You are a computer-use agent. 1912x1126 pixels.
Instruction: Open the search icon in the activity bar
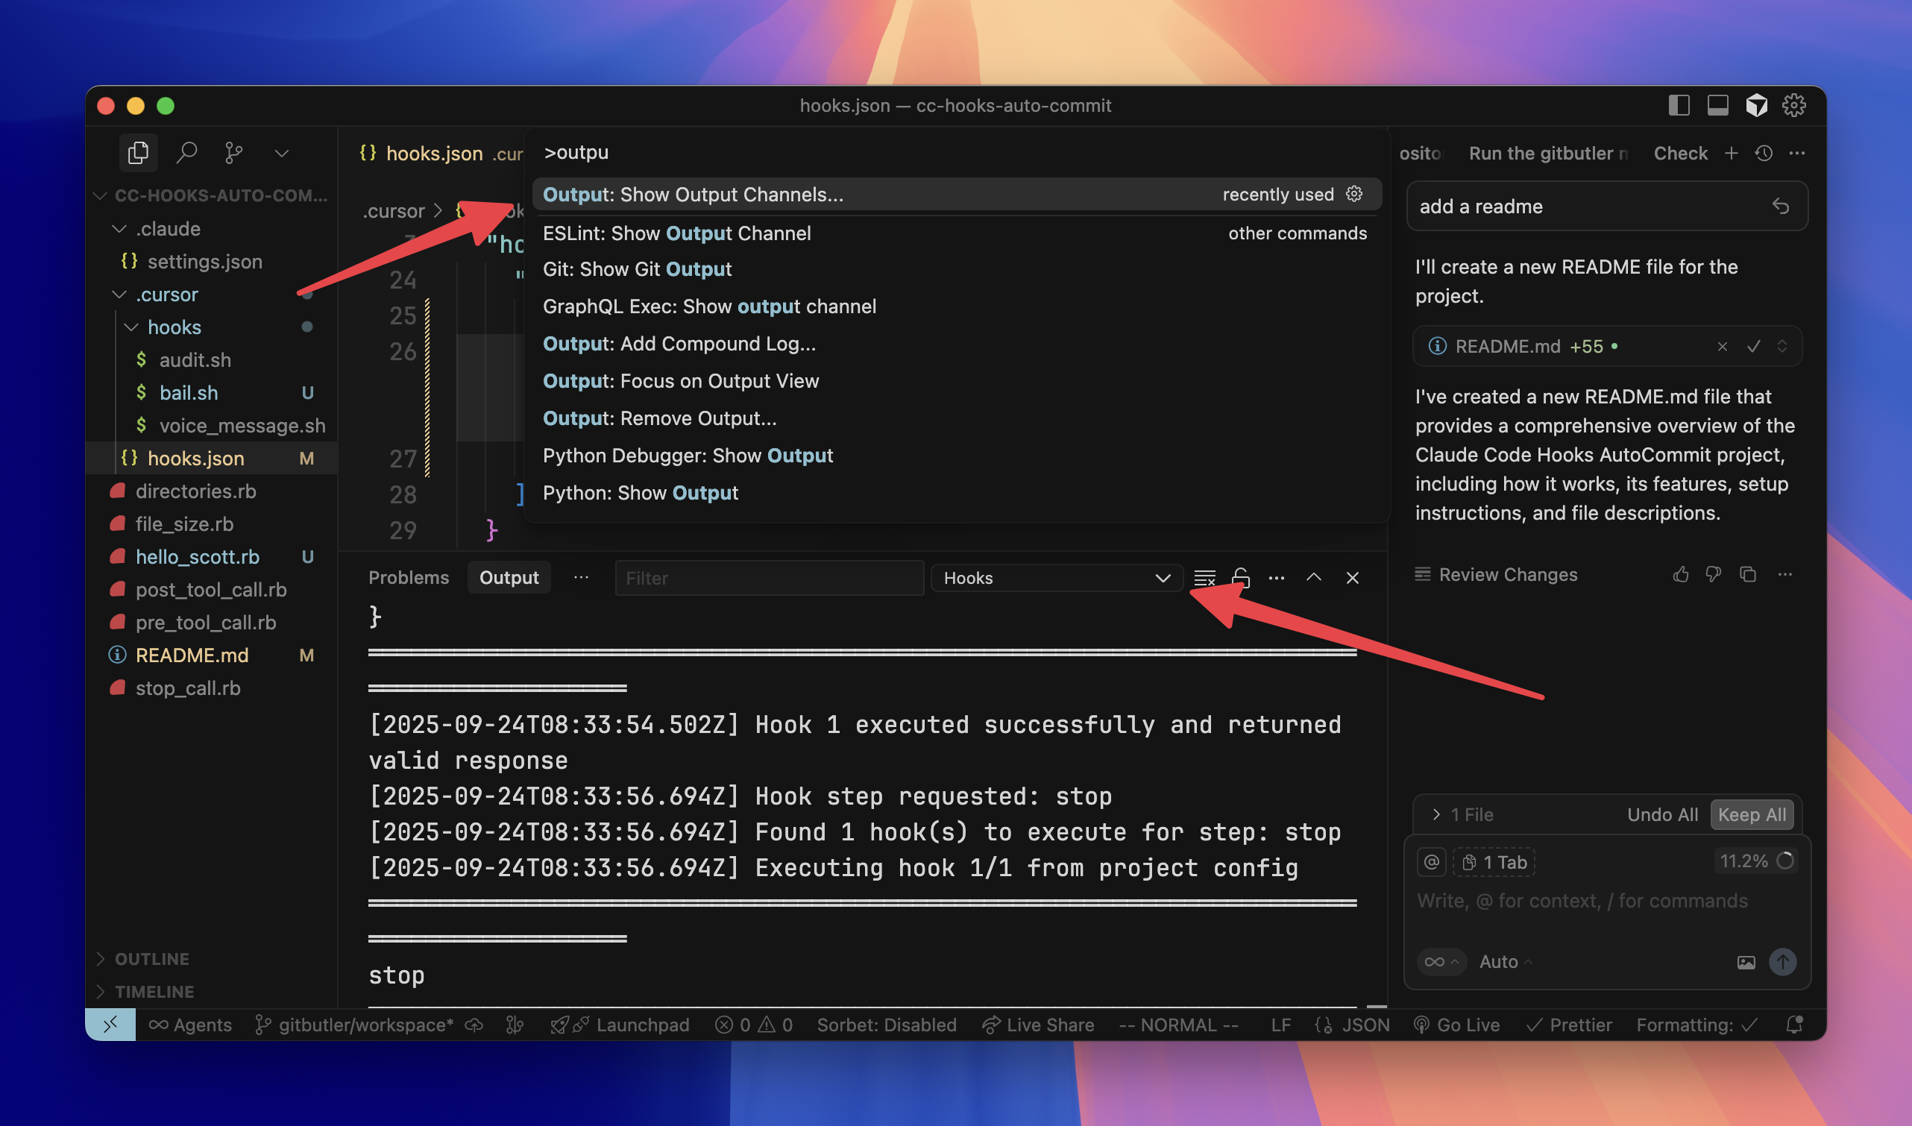pos(186,152)
